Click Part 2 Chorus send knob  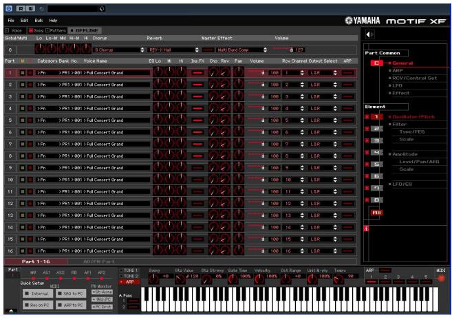pos(213,84)
